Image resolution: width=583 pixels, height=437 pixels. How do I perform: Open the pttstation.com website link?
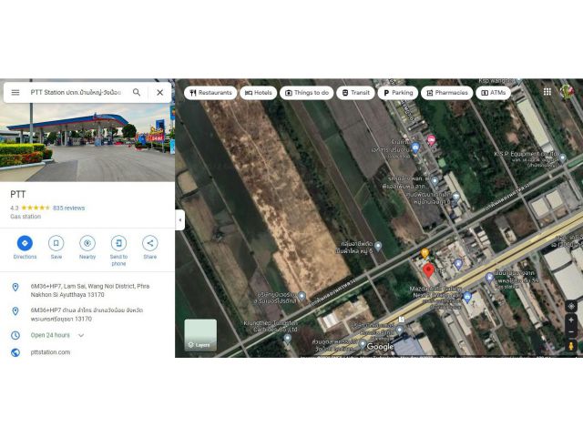pyautogui.click(x=50, y=352)
